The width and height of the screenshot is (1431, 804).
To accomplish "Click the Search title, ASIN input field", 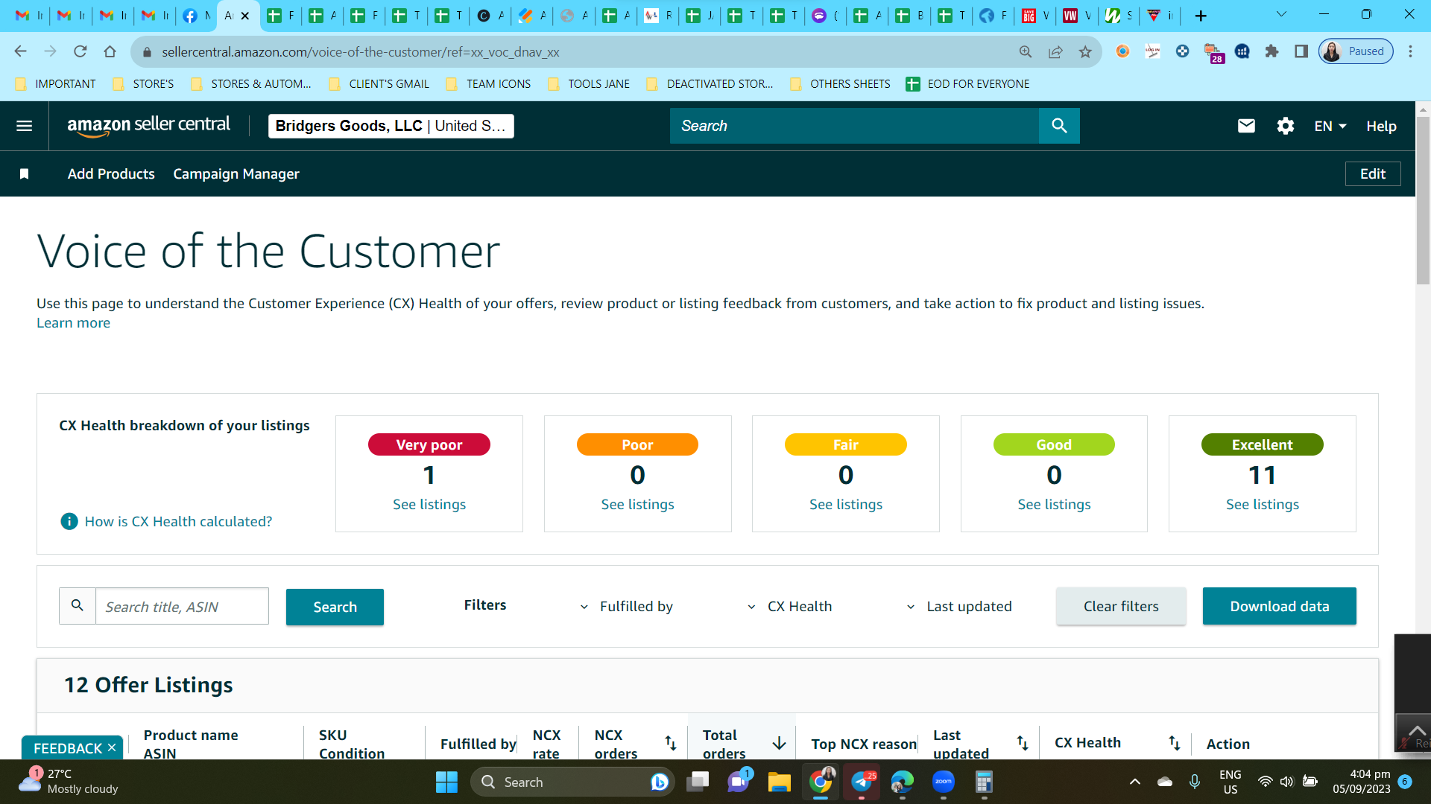I will tap(182, 606).
